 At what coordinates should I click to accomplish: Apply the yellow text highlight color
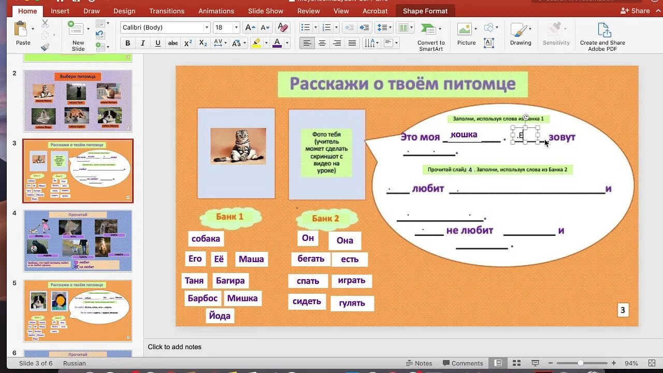[256, 44]
